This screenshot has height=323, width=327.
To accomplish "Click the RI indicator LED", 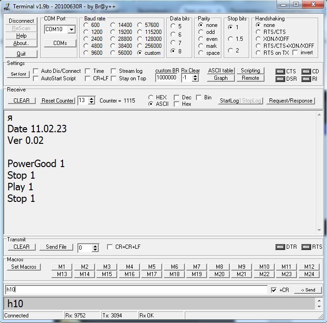I will click(306, 79).
